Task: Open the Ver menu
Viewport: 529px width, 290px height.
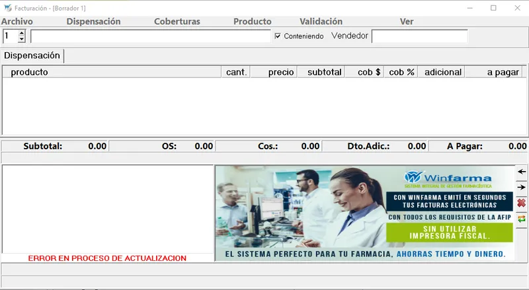Action: (407, 21)
